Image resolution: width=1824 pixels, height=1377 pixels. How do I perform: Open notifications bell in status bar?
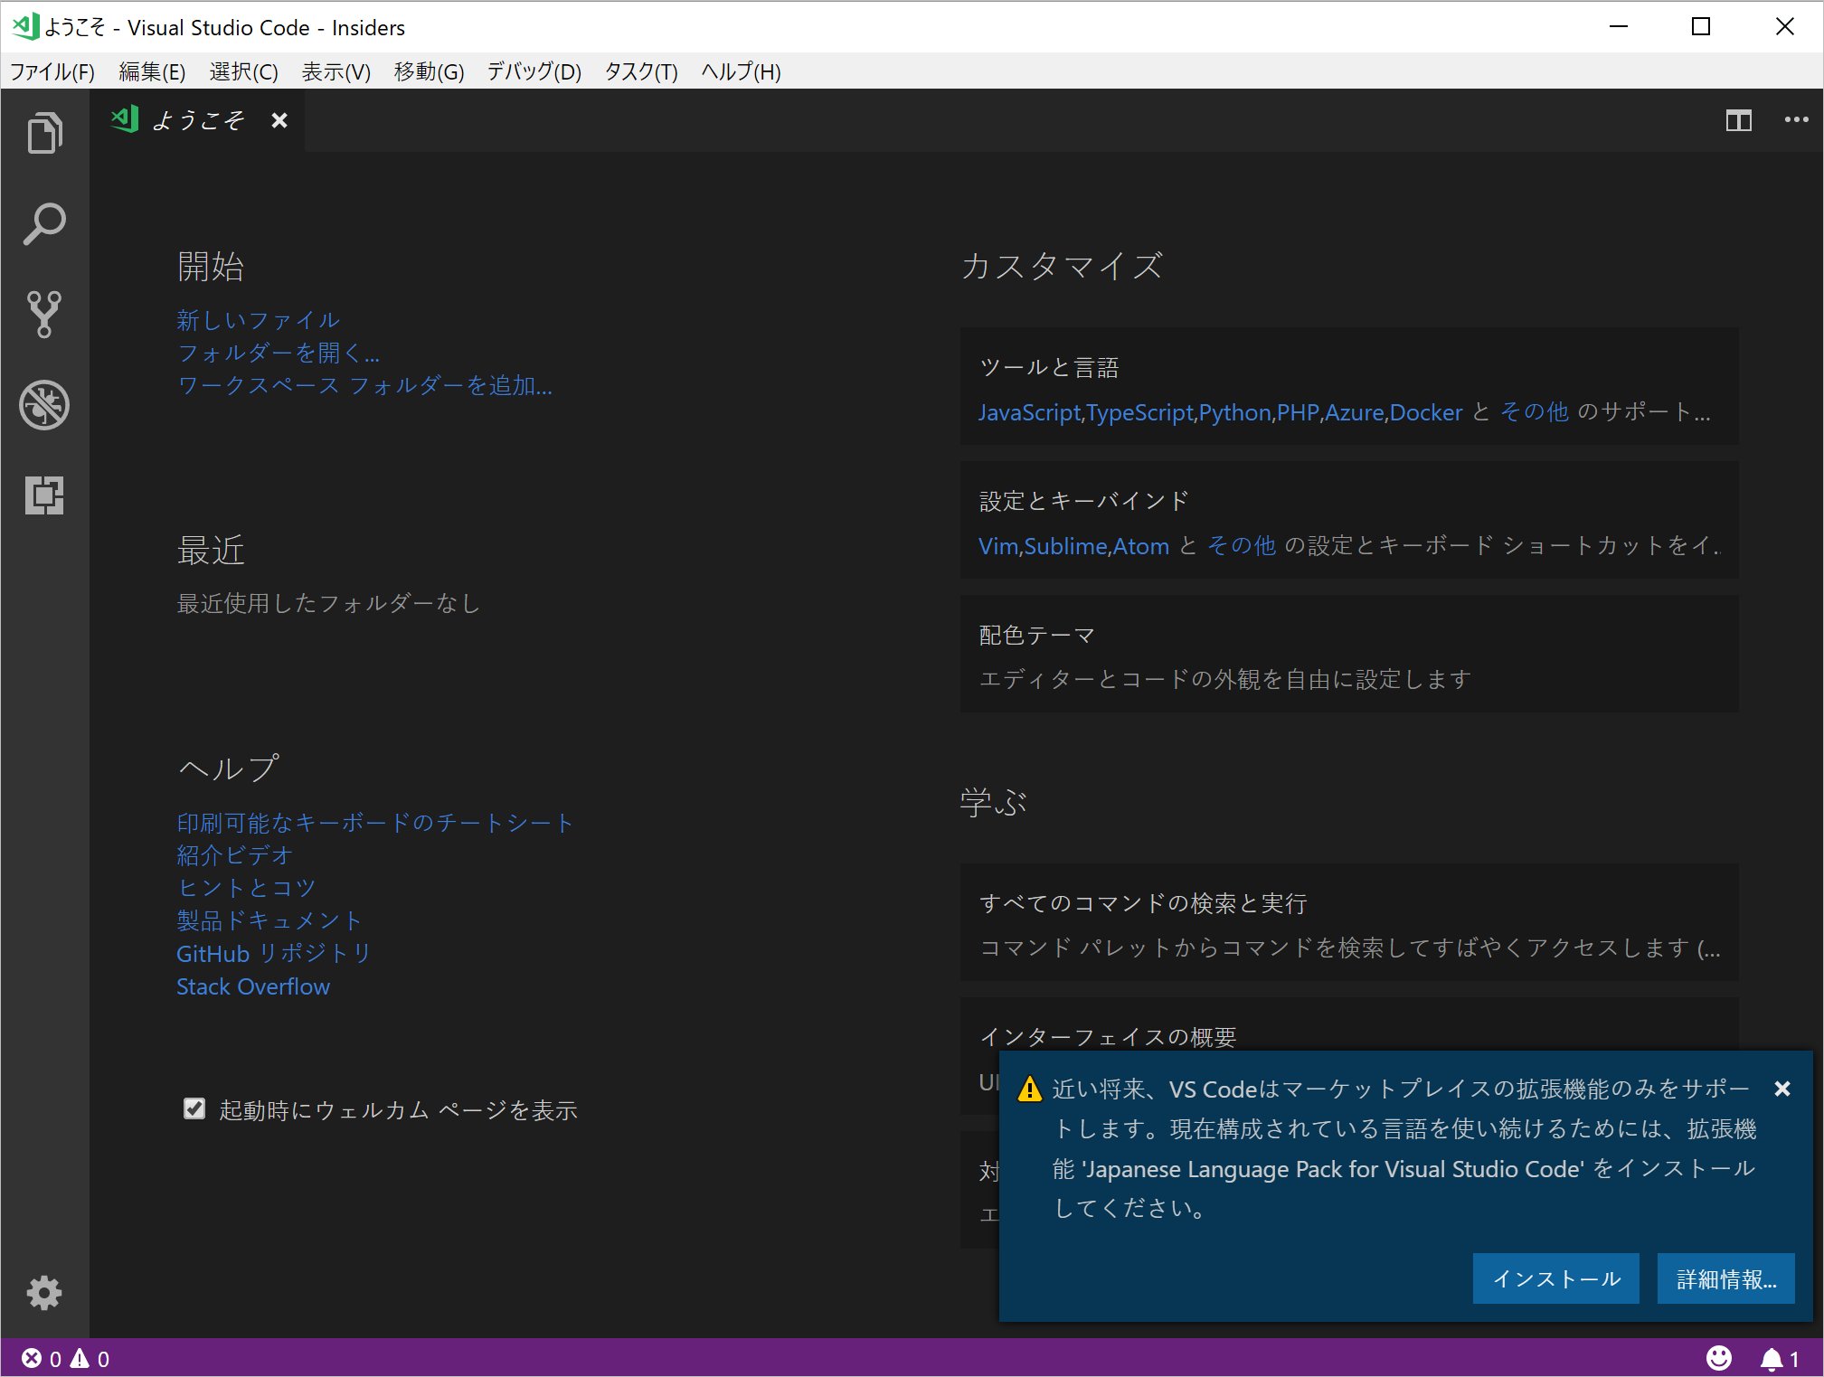click(x=1780, y=1358)
